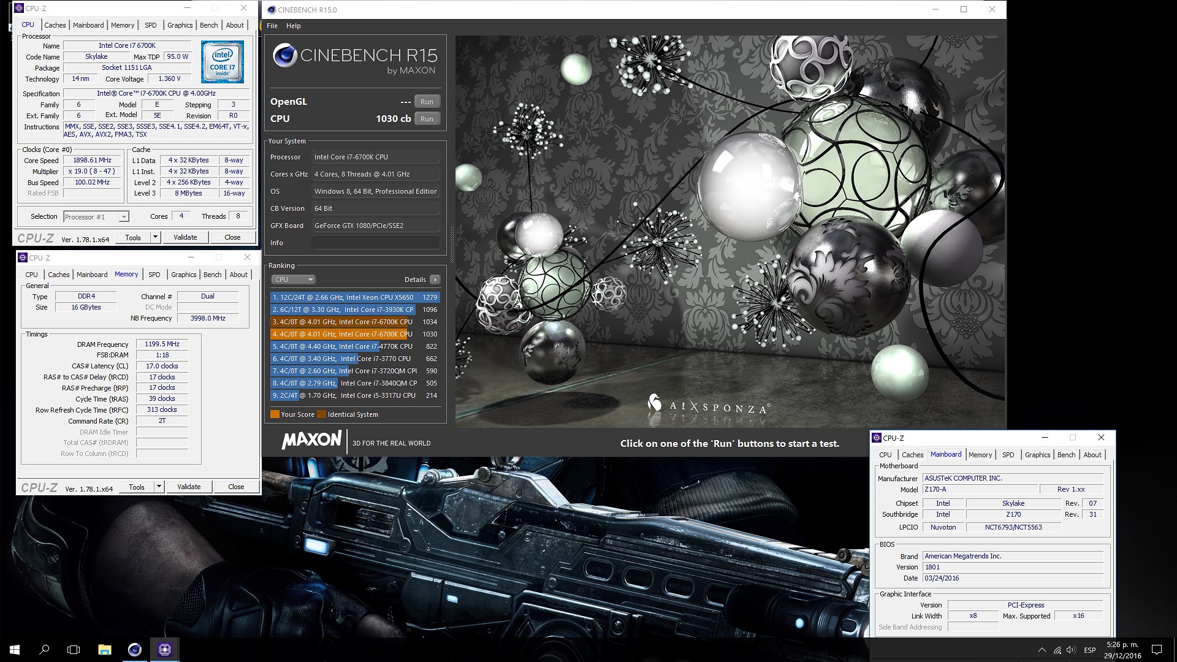This screenshot has width=1177, height=662.
Task: Open taskbar search magnifier
Action: tap(44, 650)
